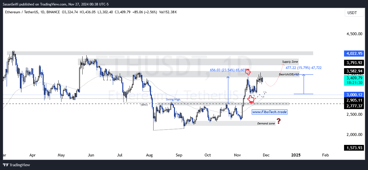The width and height of the screenshot is (368, 170).
Task: Click the blue range arrow labeled 477.22
Action: click(x=303, y=84)
